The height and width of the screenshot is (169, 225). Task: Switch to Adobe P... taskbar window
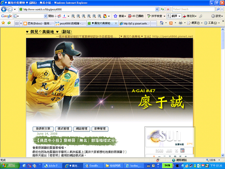tap(53, 166)
